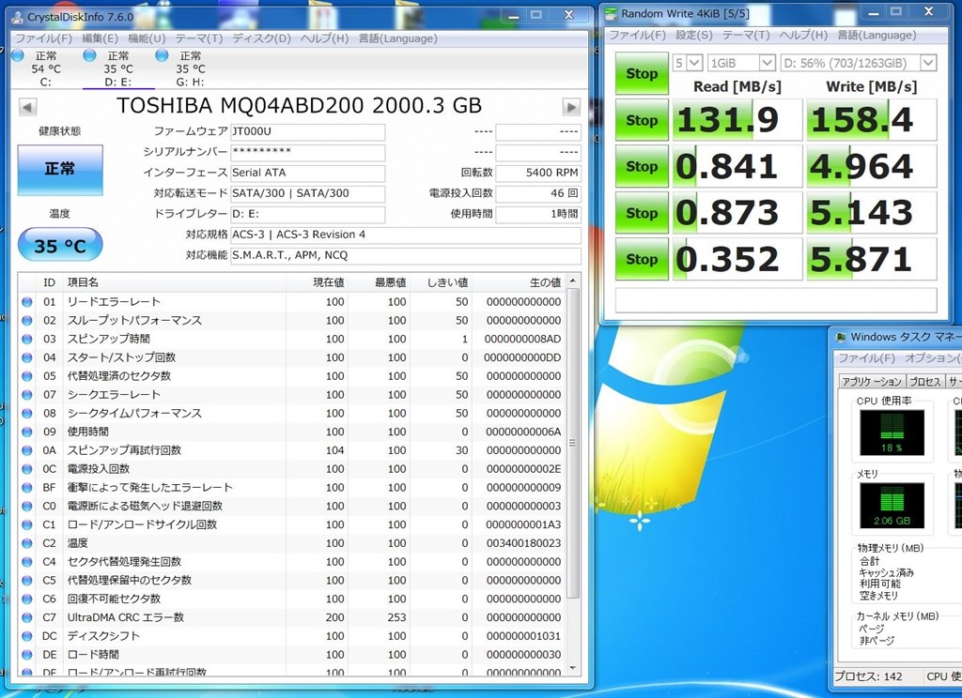Show previous disk with left arrow
The height and width of the screenshot is (698, 962).
[x=27, y=107]
